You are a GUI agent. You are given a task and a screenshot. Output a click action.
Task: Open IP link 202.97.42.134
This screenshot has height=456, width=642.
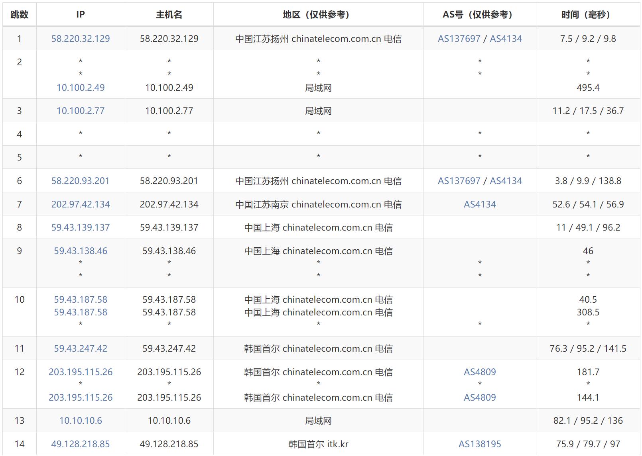81,204
